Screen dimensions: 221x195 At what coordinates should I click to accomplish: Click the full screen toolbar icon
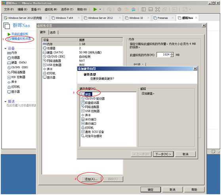coord(158,9)
